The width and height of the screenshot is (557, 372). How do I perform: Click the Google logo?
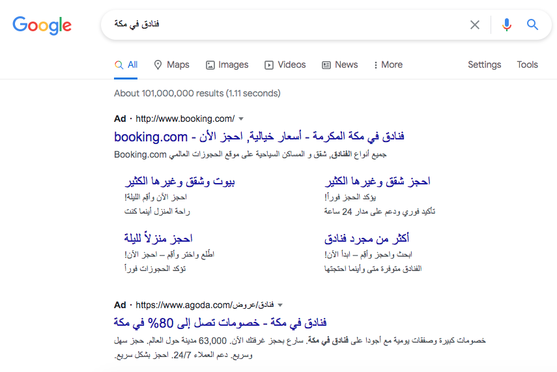click(x=42, y=25)
